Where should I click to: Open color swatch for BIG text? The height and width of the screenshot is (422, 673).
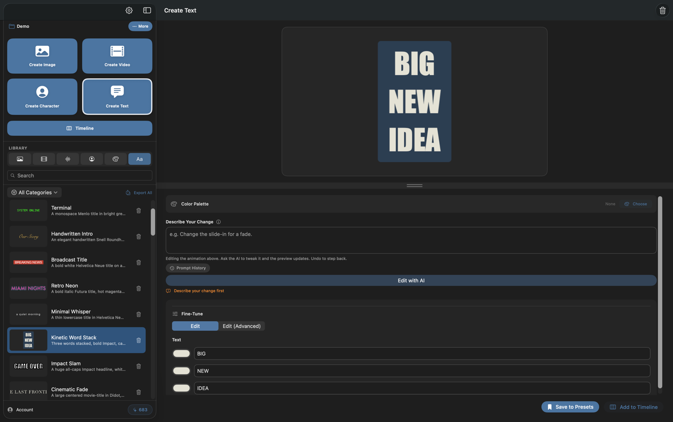point(181,353)
